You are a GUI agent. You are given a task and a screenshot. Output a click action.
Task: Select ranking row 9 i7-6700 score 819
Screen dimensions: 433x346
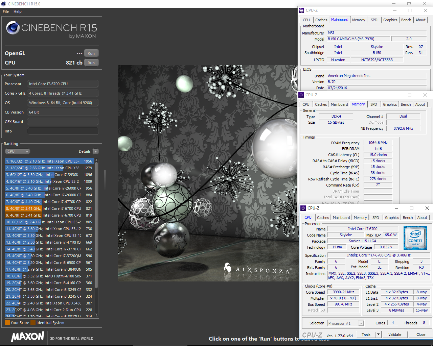click(x=49, y=215)
